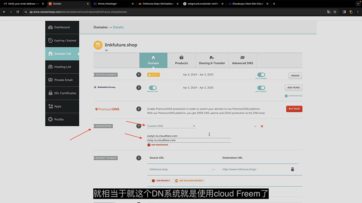
Task: Open help icon for Nameservers row
Action: [x=139, y=126]
